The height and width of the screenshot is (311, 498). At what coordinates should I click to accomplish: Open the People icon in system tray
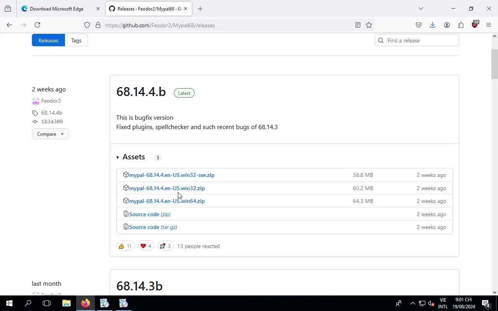pos(399,303)
